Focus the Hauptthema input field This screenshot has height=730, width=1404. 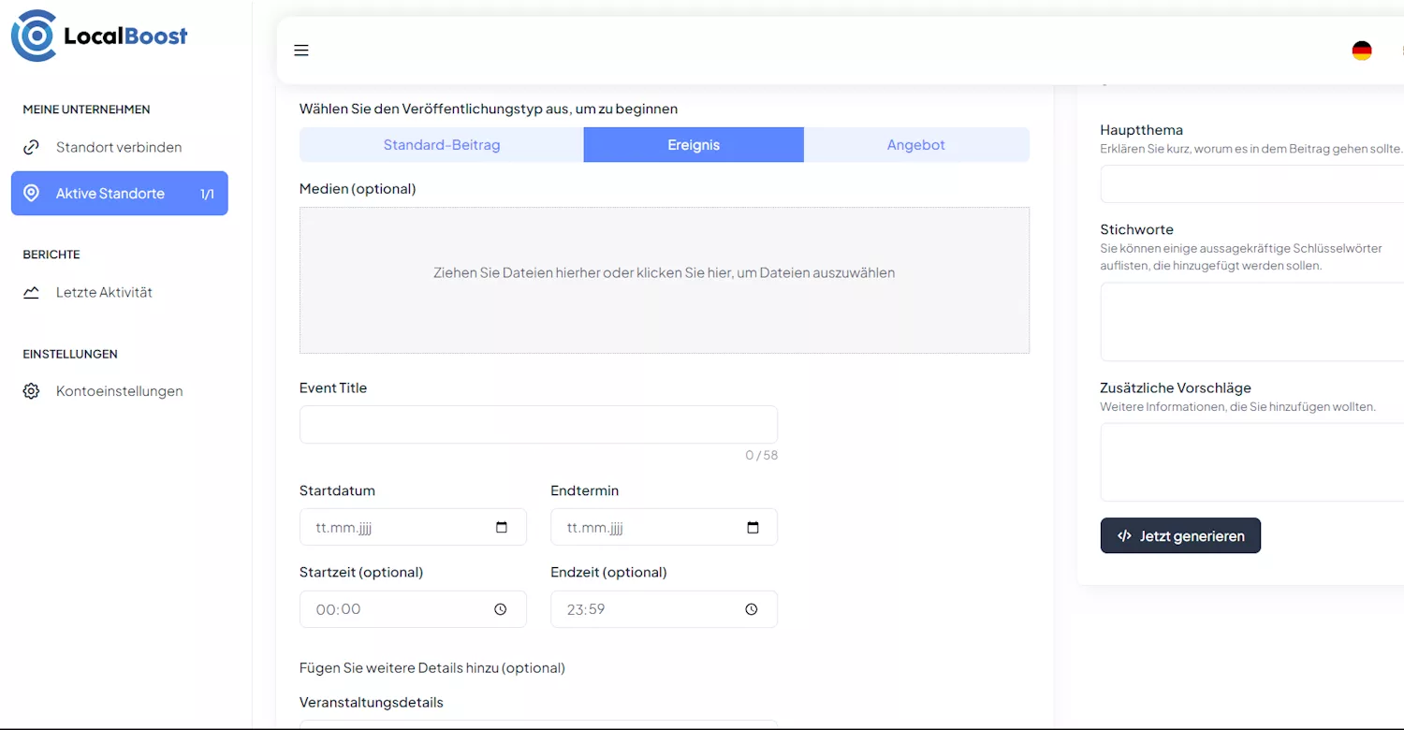(1252, 183)
